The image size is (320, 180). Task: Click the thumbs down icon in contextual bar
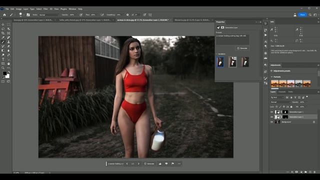(x=166, y=163)
